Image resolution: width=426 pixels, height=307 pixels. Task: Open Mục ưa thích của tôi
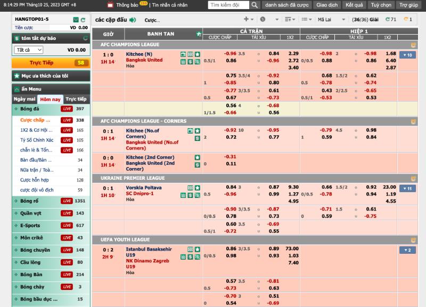(51, 76)
